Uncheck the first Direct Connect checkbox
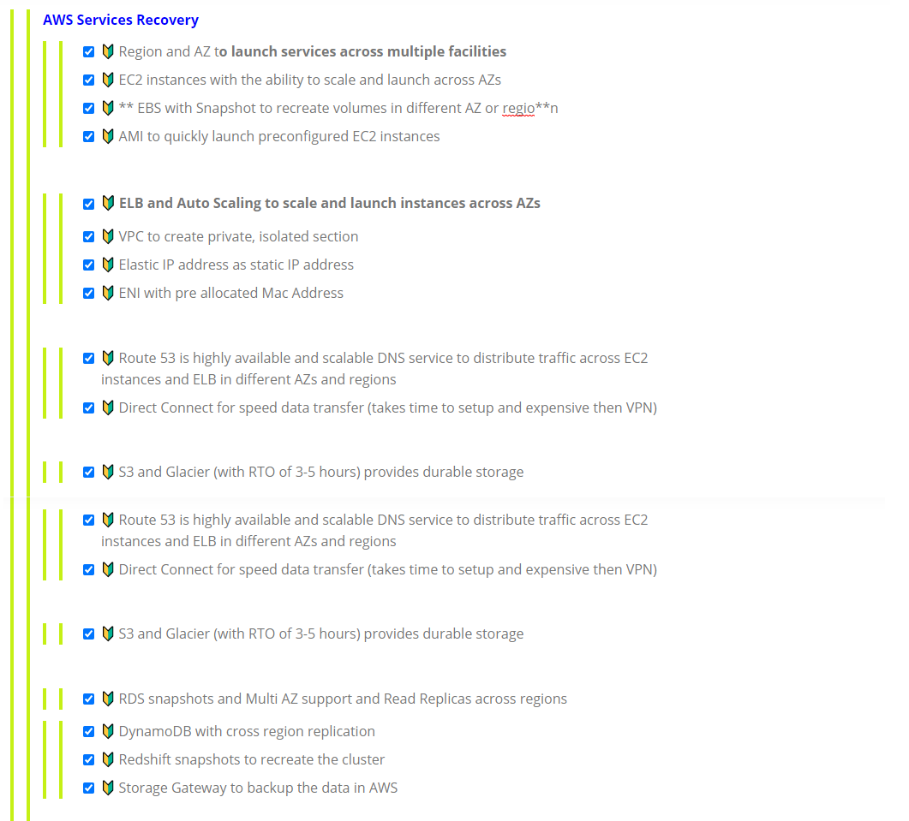Viewport: 909px width, 821px height. click(x=89, y=408)
